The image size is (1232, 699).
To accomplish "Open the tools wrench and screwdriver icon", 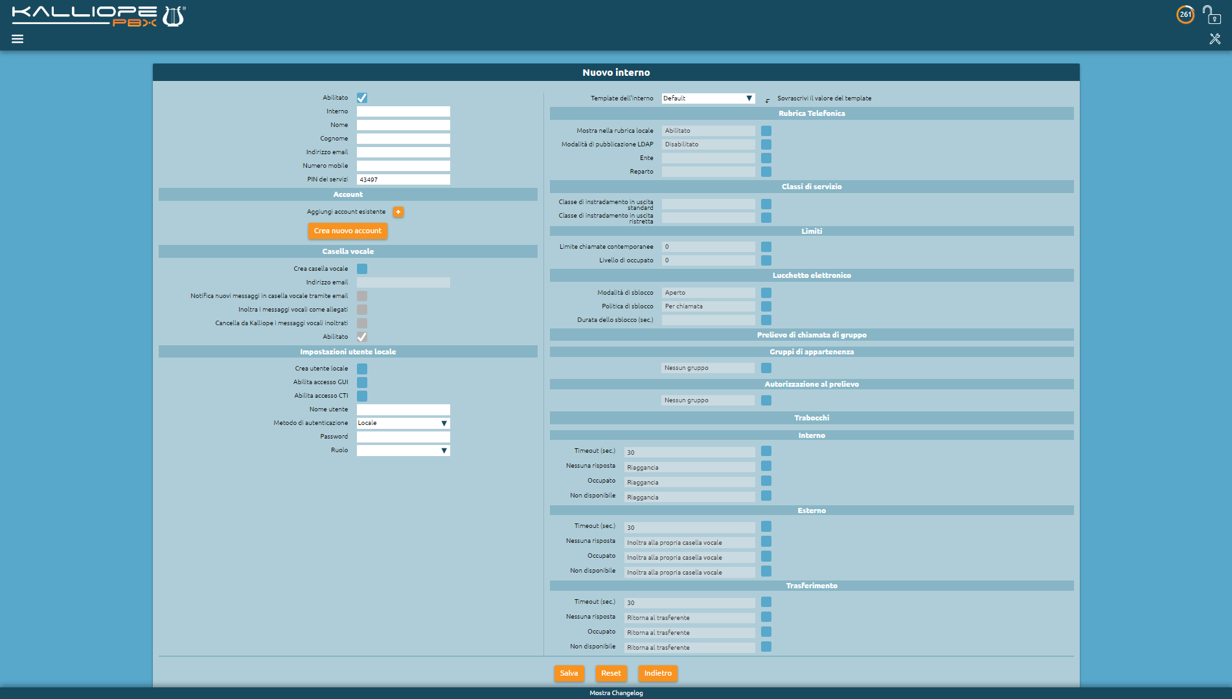I will coord(1215,39).
